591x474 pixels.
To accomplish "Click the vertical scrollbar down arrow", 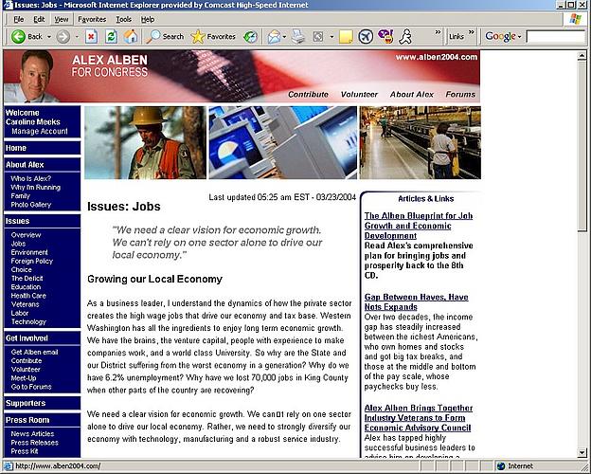I will click(582, 452).
